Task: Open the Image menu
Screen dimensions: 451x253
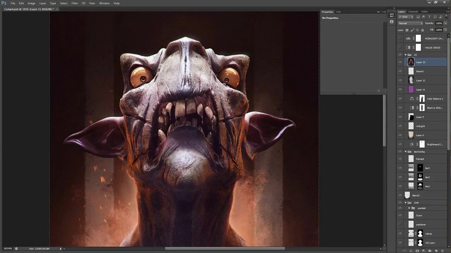Action: click(31, 3)
